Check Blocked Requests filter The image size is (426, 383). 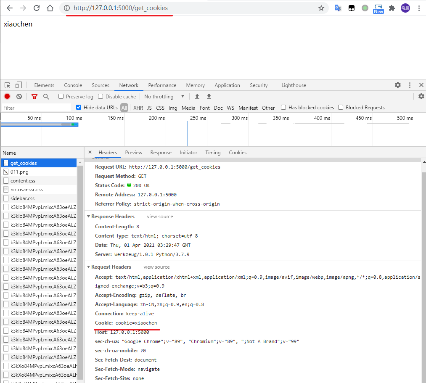(x=340, y=107)
